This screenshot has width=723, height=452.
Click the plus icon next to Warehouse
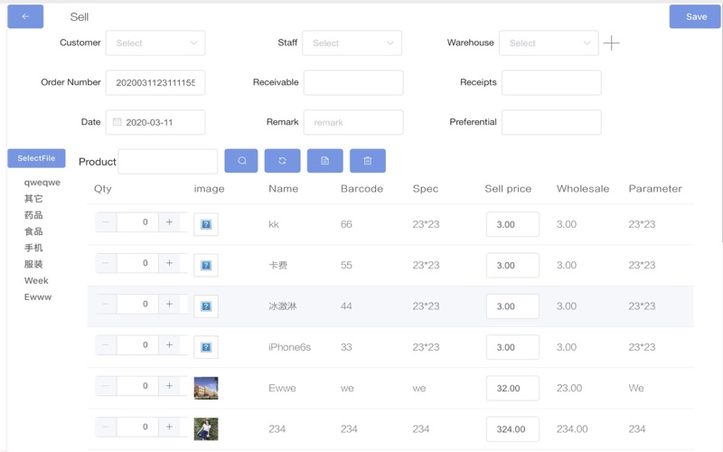tap(612, 42)
